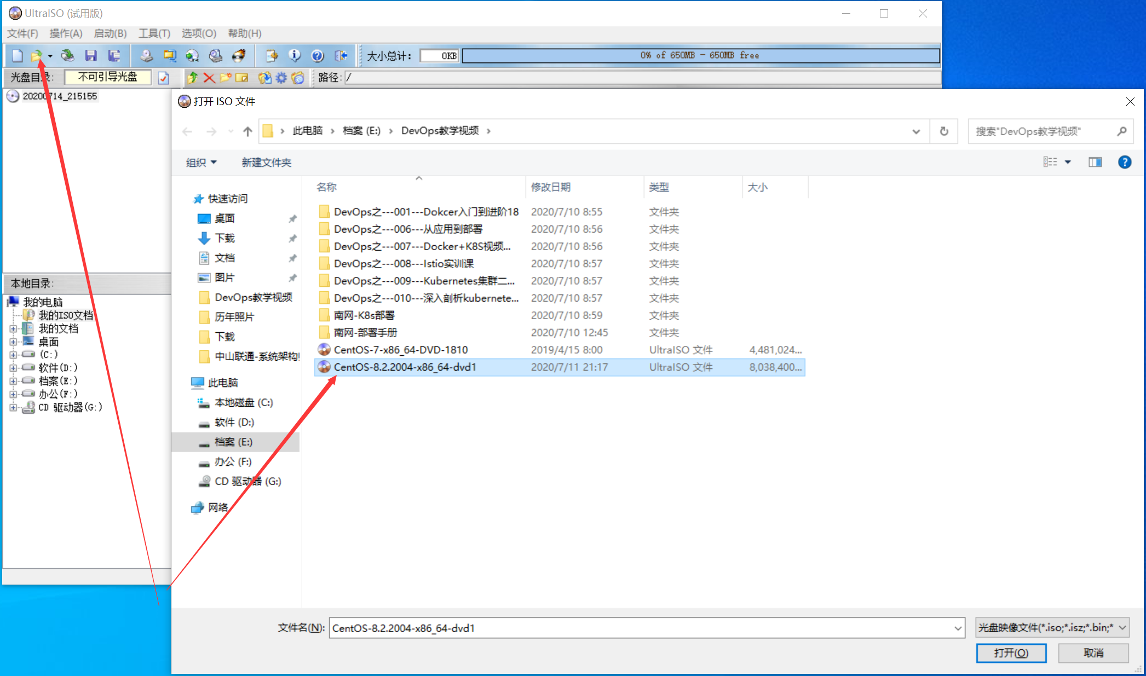Click the 修改日期 column header
The image size is (1146, 676).
551,187
